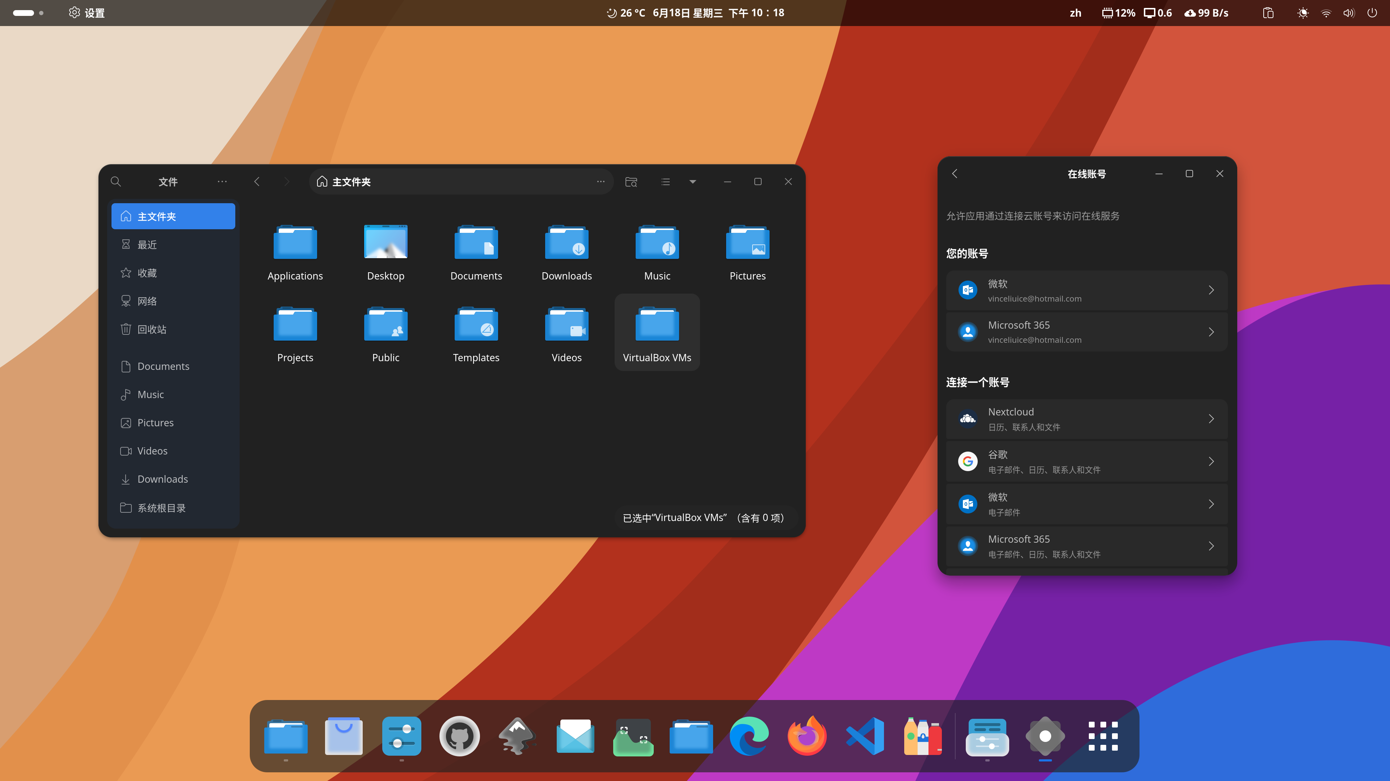Screen dimensions: 1390x781
Task: Click the search-folder icon in Files toolbar
Action: (x=631, y=182)
